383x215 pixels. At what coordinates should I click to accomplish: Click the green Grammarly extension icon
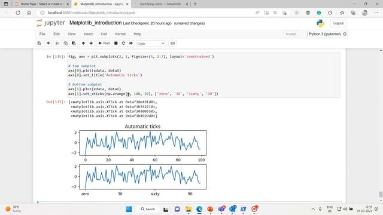(x=319, y=13)
